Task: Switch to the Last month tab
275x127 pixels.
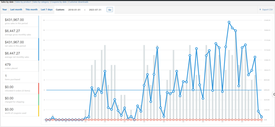Action: point(16,9)
